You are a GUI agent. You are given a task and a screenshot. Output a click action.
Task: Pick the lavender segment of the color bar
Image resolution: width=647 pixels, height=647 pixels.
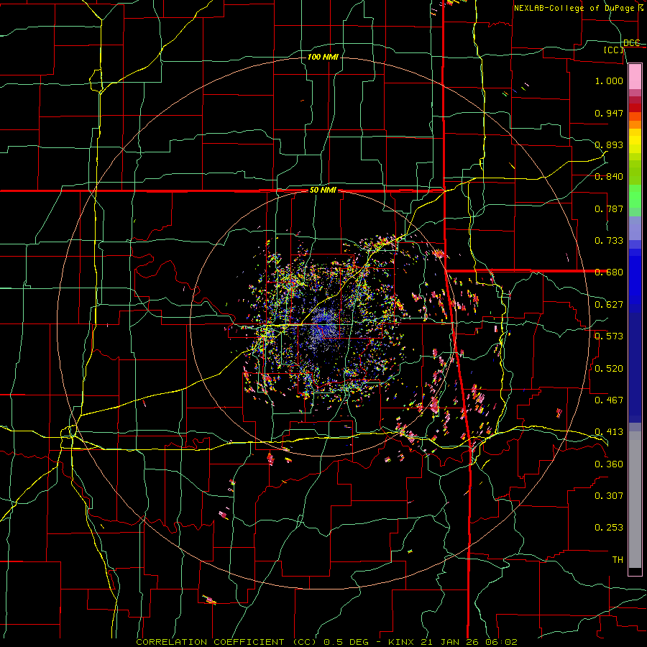pyautogui.click(x=635, y=228)
